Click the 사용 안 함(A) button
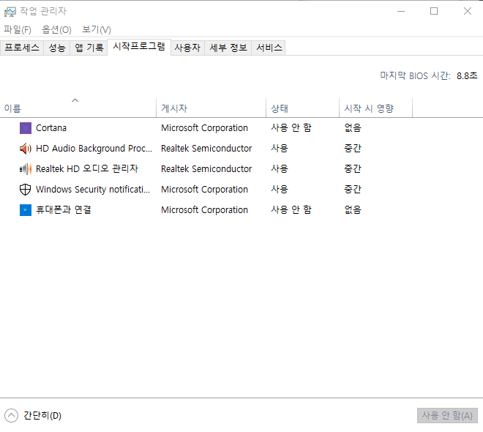Viewport: 483px width, 432px height. (x=447, y=416)
